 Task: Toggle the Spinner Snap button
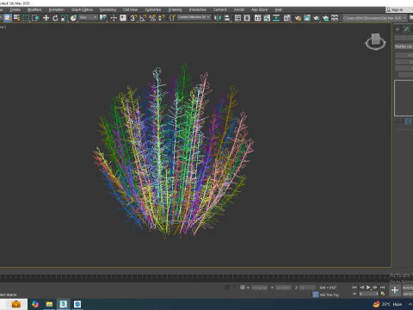162,18
